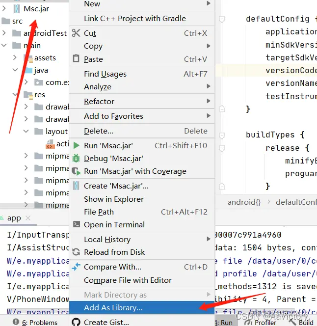Click the project tree horizontal scrollbar
The width and height of the screenshot is (317, 326).
(34, 205)
